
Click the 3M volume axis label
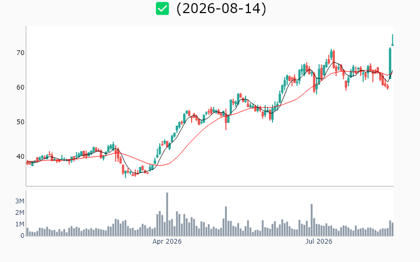[20, 201]
